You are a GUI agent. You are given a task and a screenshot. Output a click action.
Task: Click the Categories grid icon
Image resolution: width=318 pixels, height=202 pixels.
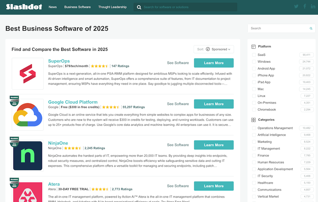tap(253, 120)
